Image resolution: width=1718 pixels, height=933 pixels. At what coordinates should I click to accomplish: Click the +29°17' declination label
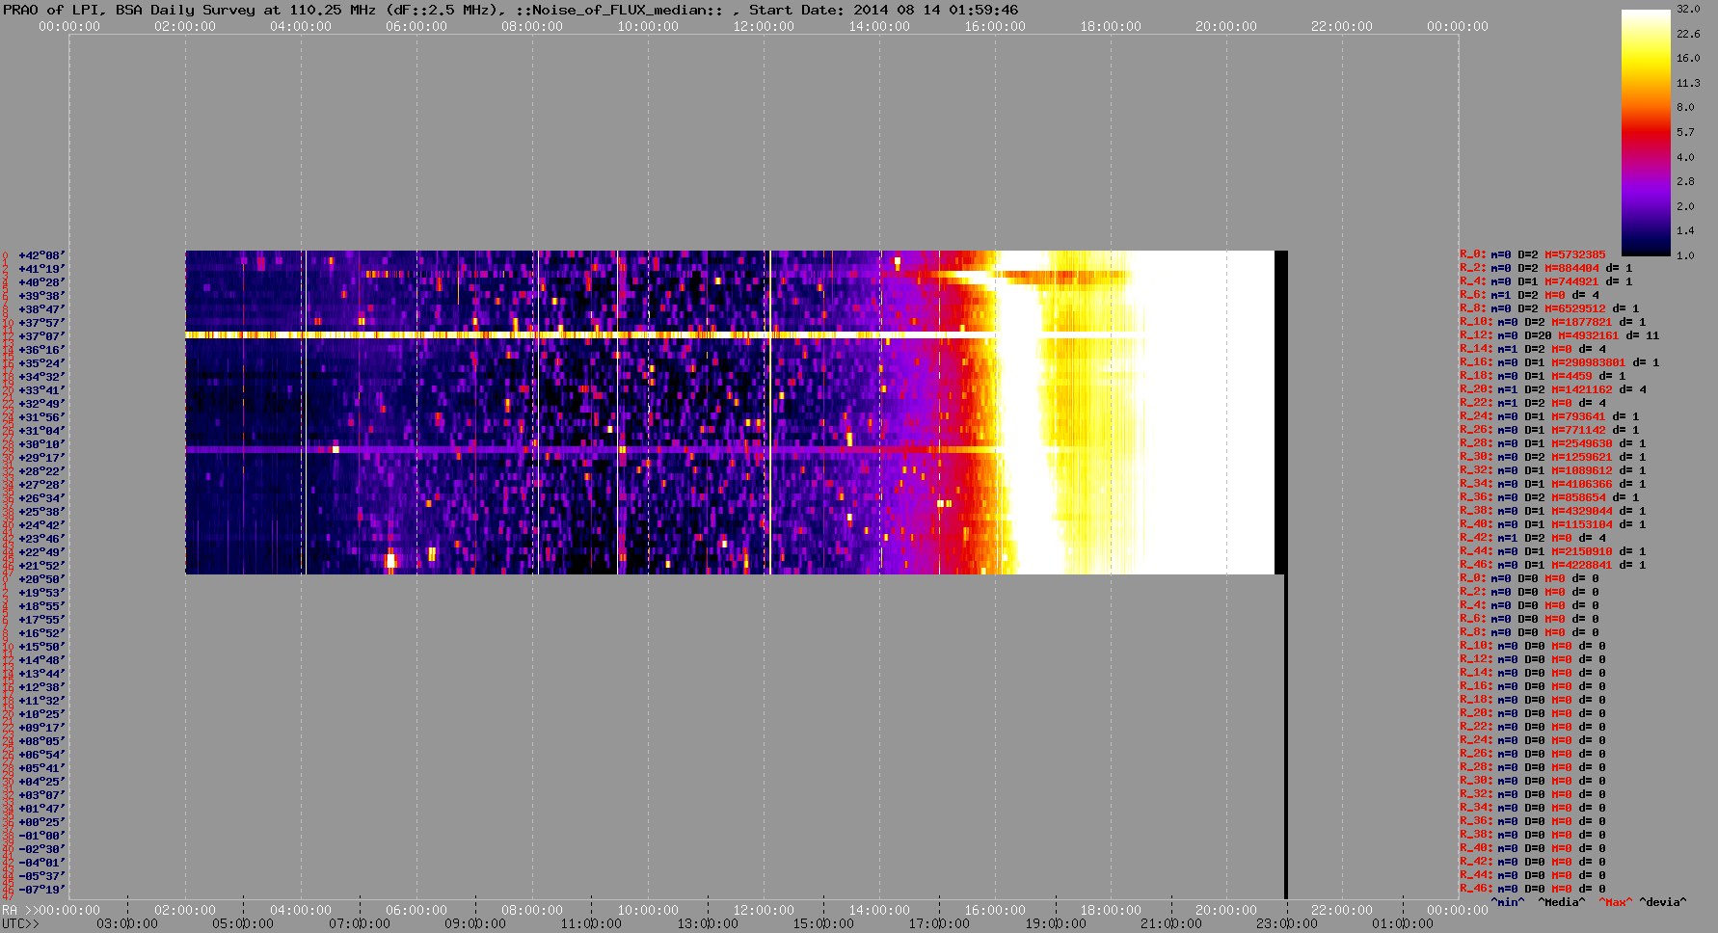[41, 458]
